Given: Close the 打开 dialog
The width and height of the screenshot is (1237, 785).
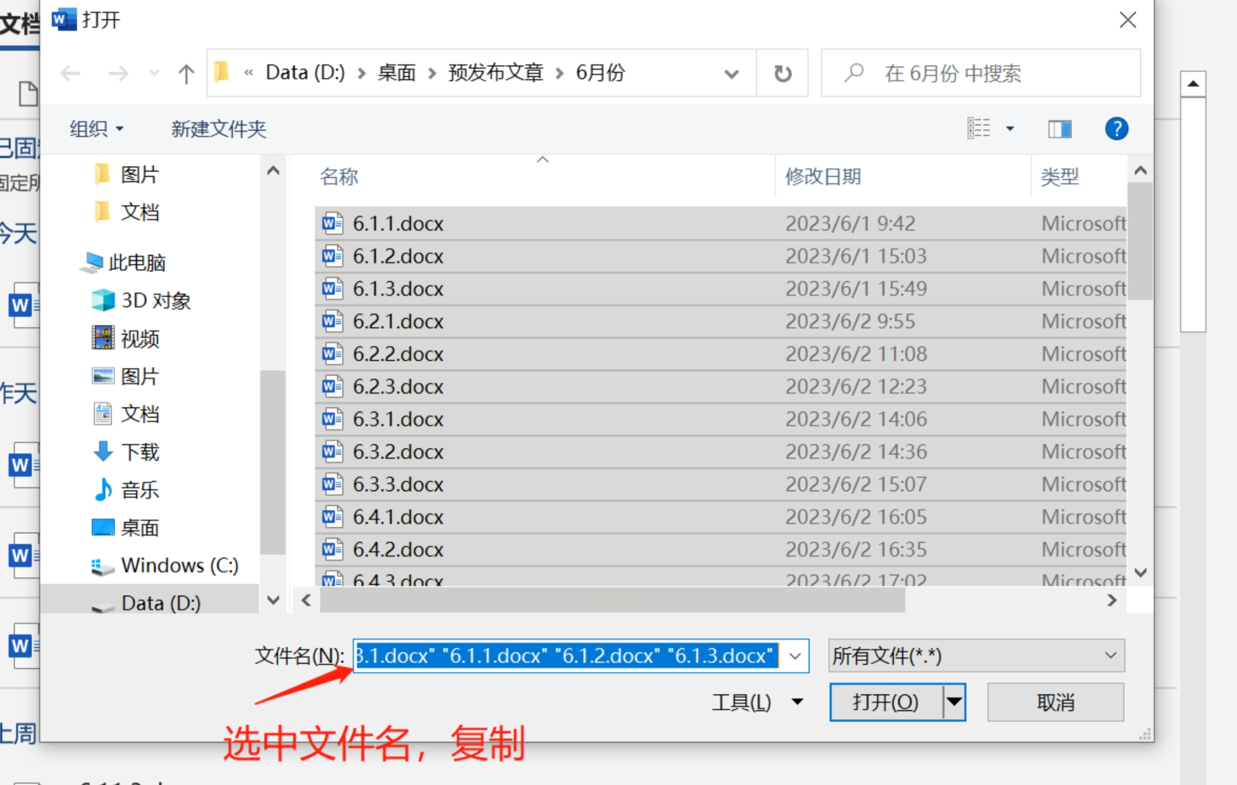Looking at the screenshot, I should [1128, 20].
